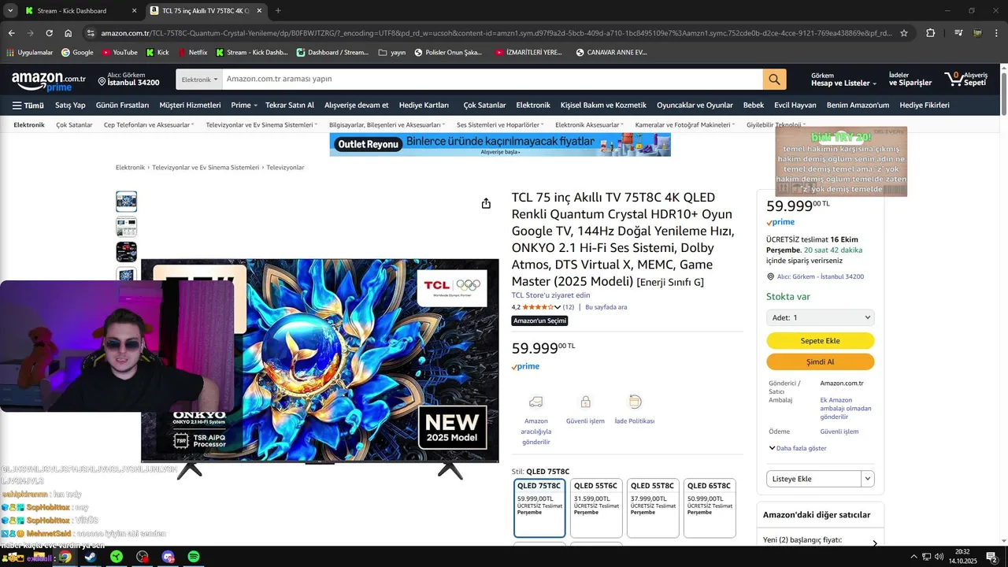Click Amazon aracılığıyla gönderilir truck icon
The height and width of the screenshot is (567, 1008).
pos(535,402)
